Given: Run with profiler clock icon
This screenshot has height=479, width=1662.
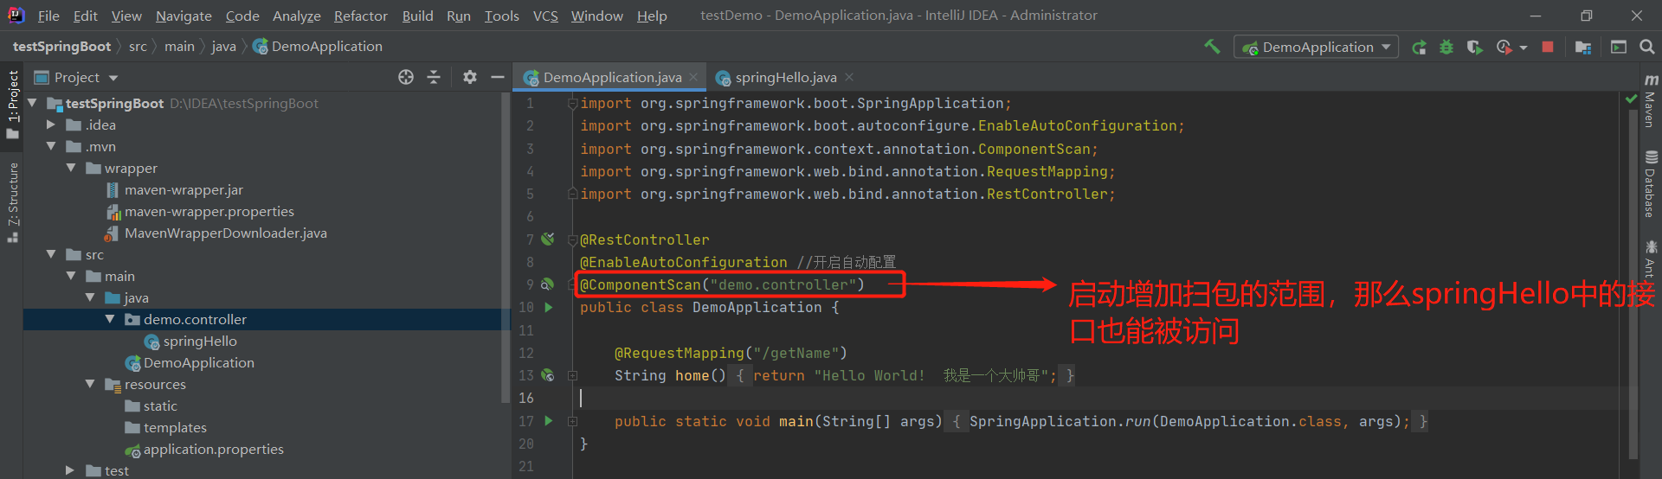Looking at the screenshot, I should 1504,48.
